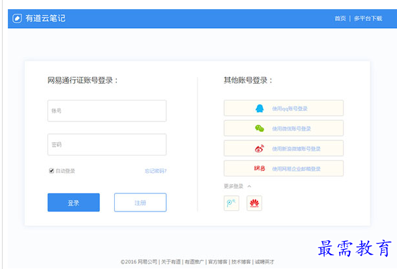397x269 pixels.
Task: Open 有道推广 footer link
Action: click(194, 262)
